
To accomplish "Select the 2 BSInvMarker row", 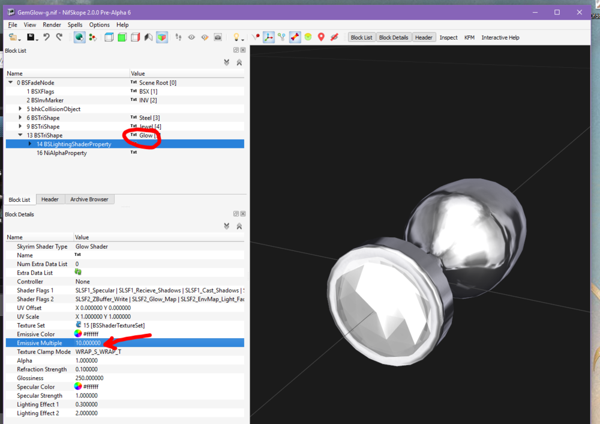I will click(x=125, y=100).
